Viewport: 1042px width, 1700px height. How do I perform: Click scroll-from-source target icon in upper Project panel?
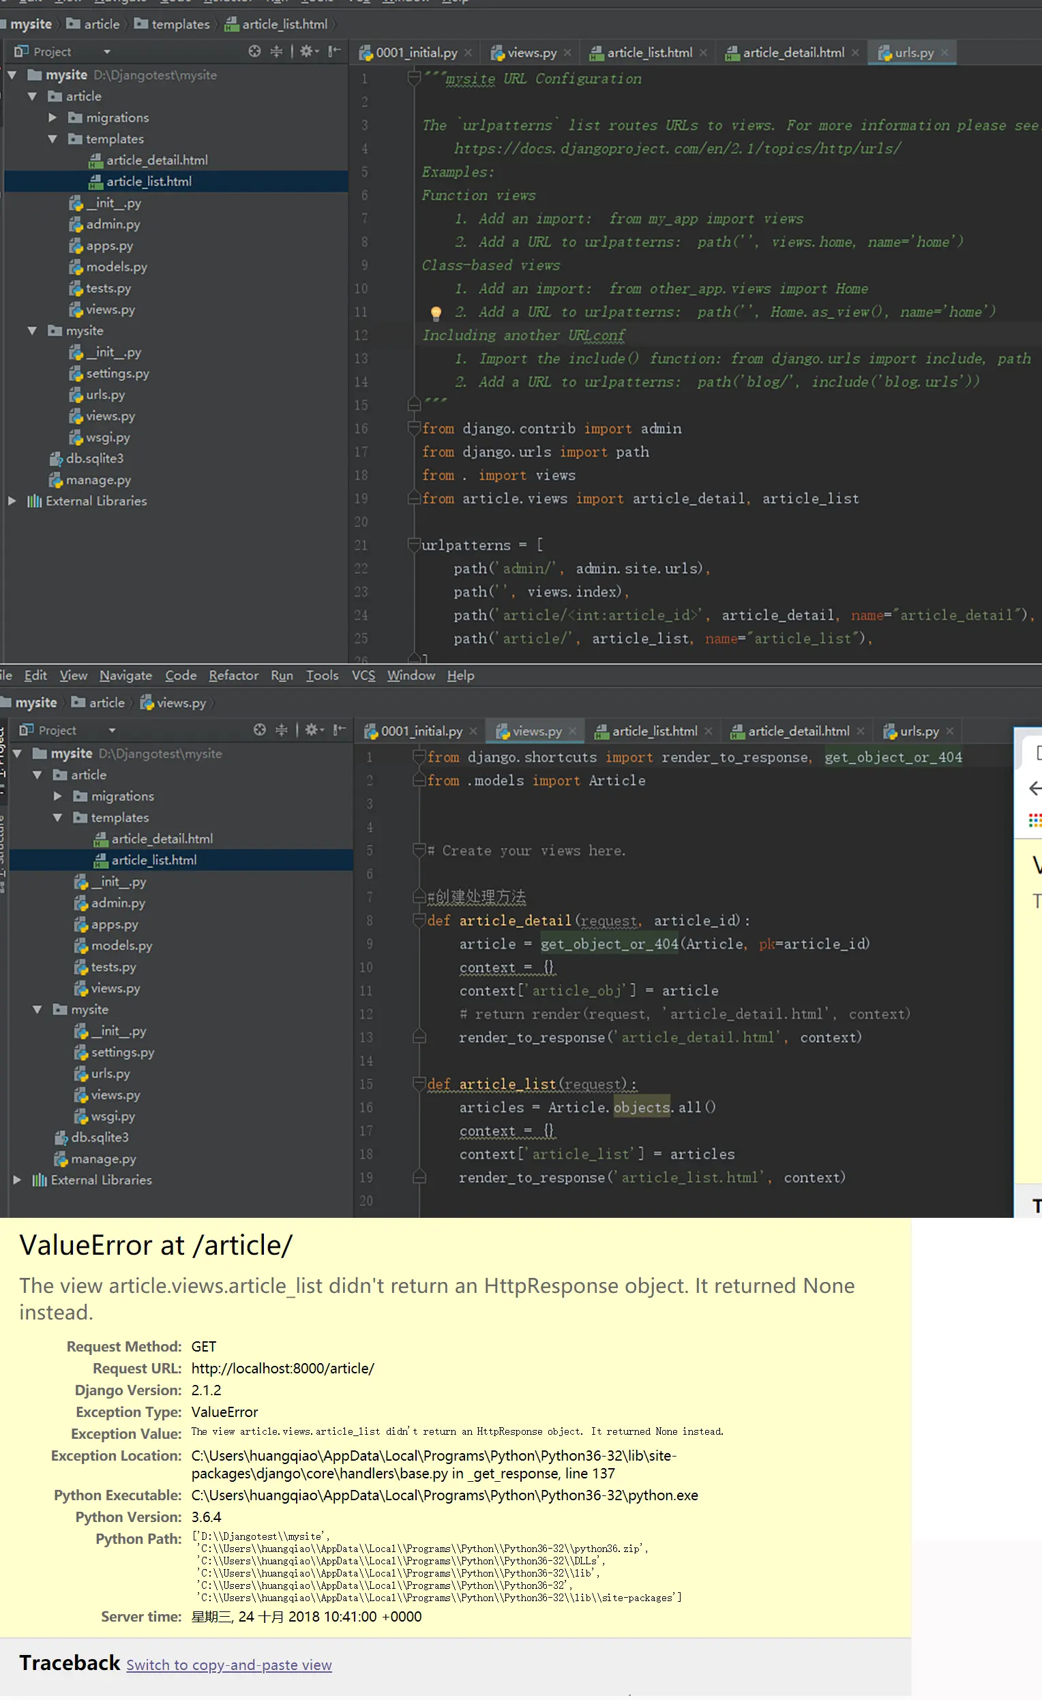click(254, 51)
